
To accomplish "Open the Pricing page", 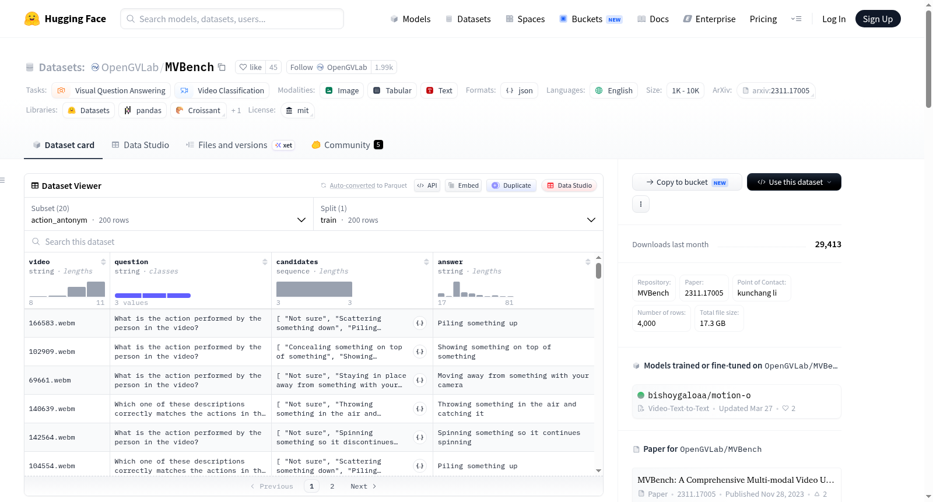I will [x=763, y=19].
